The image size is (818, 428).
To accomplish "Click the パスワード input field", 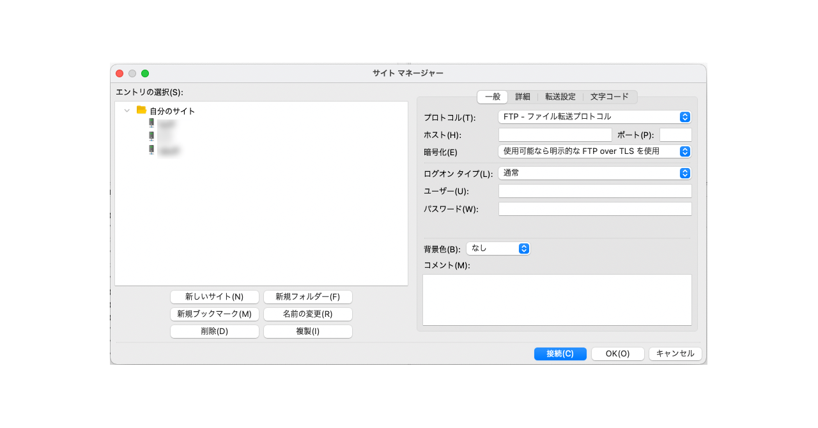I will (x=594, y=209).
